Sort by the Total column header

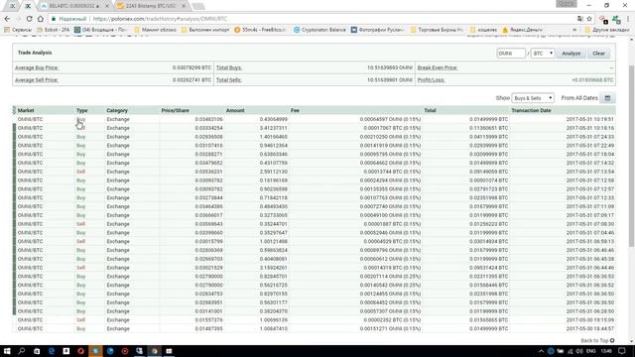pos(430,110)
